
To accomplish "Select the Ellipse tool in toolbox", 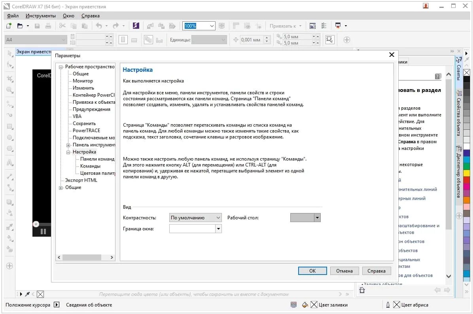I will tap(10, 137).
